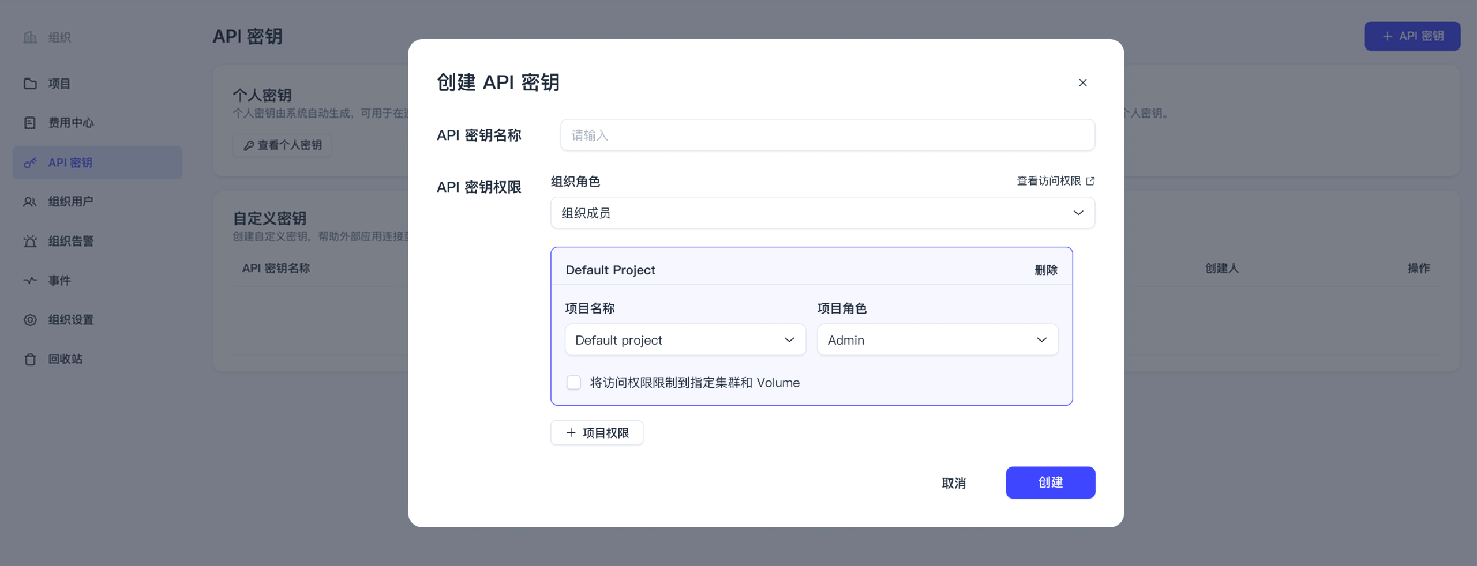Click the settings icon beside 组织设置
The image size is (1477, 566).
(x=30, y=320)
